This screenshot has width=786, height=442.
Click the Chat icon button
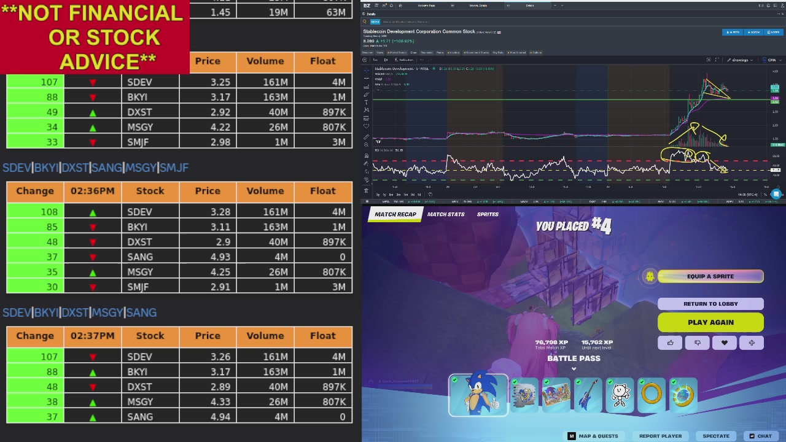(x=759, y=436)
